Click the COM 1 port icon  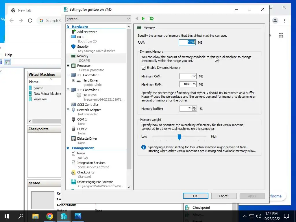[73, 119]
